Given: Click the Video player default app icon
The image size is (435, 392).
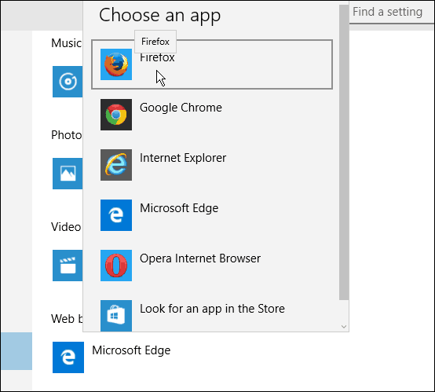Looking at the screenshot, I should click(x=68, y=266).
